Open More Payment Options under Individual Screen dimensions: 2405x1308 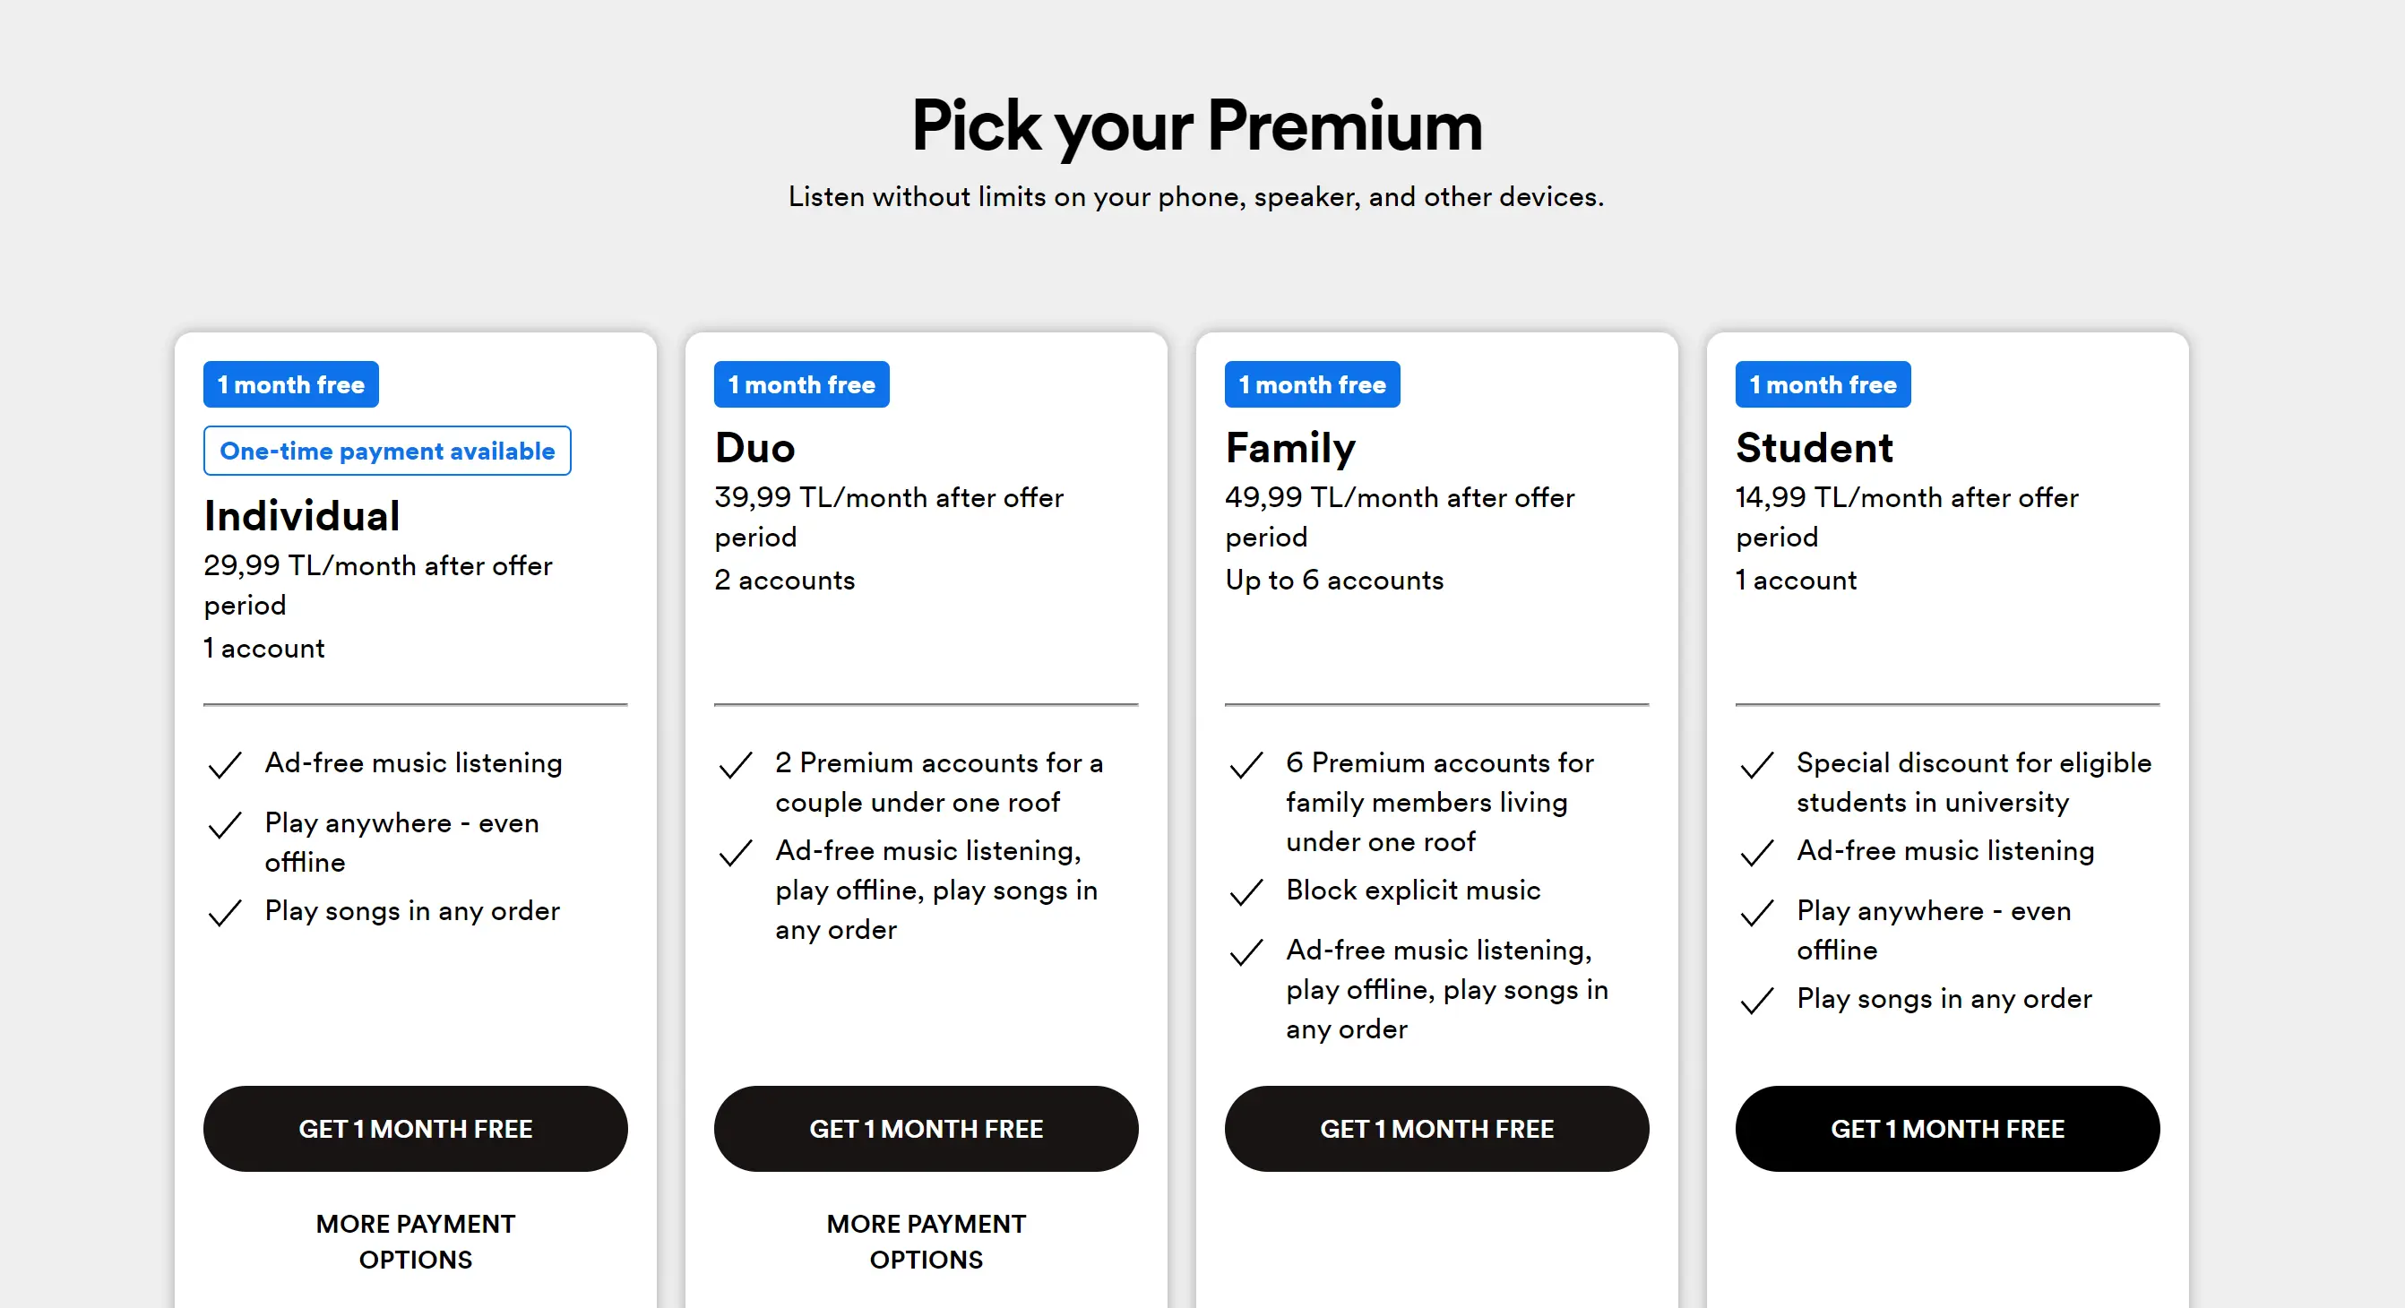(416, 1241)
